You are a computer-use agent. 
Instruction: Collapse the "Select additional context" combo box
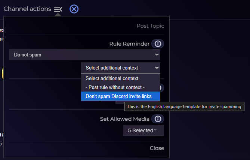pyautogui.click(x=120, y=68)
